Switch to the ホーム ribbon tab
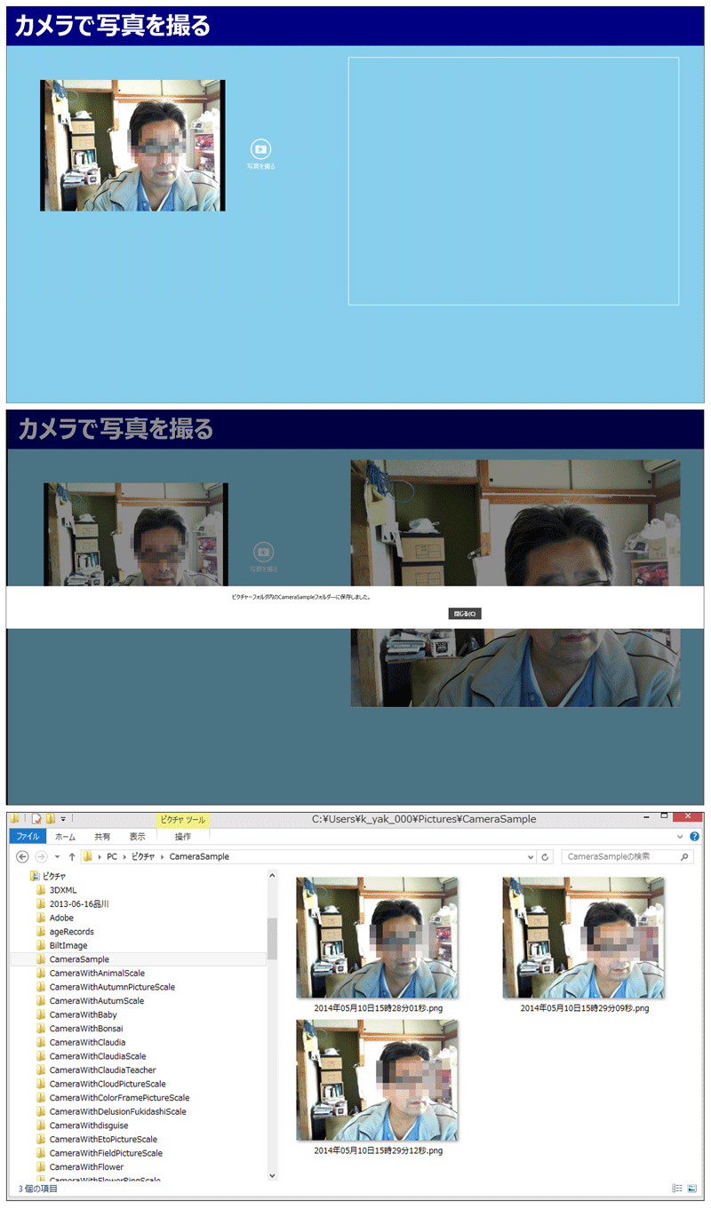The height and width of the screenshot is (1209, 711). tap(65, 837)
